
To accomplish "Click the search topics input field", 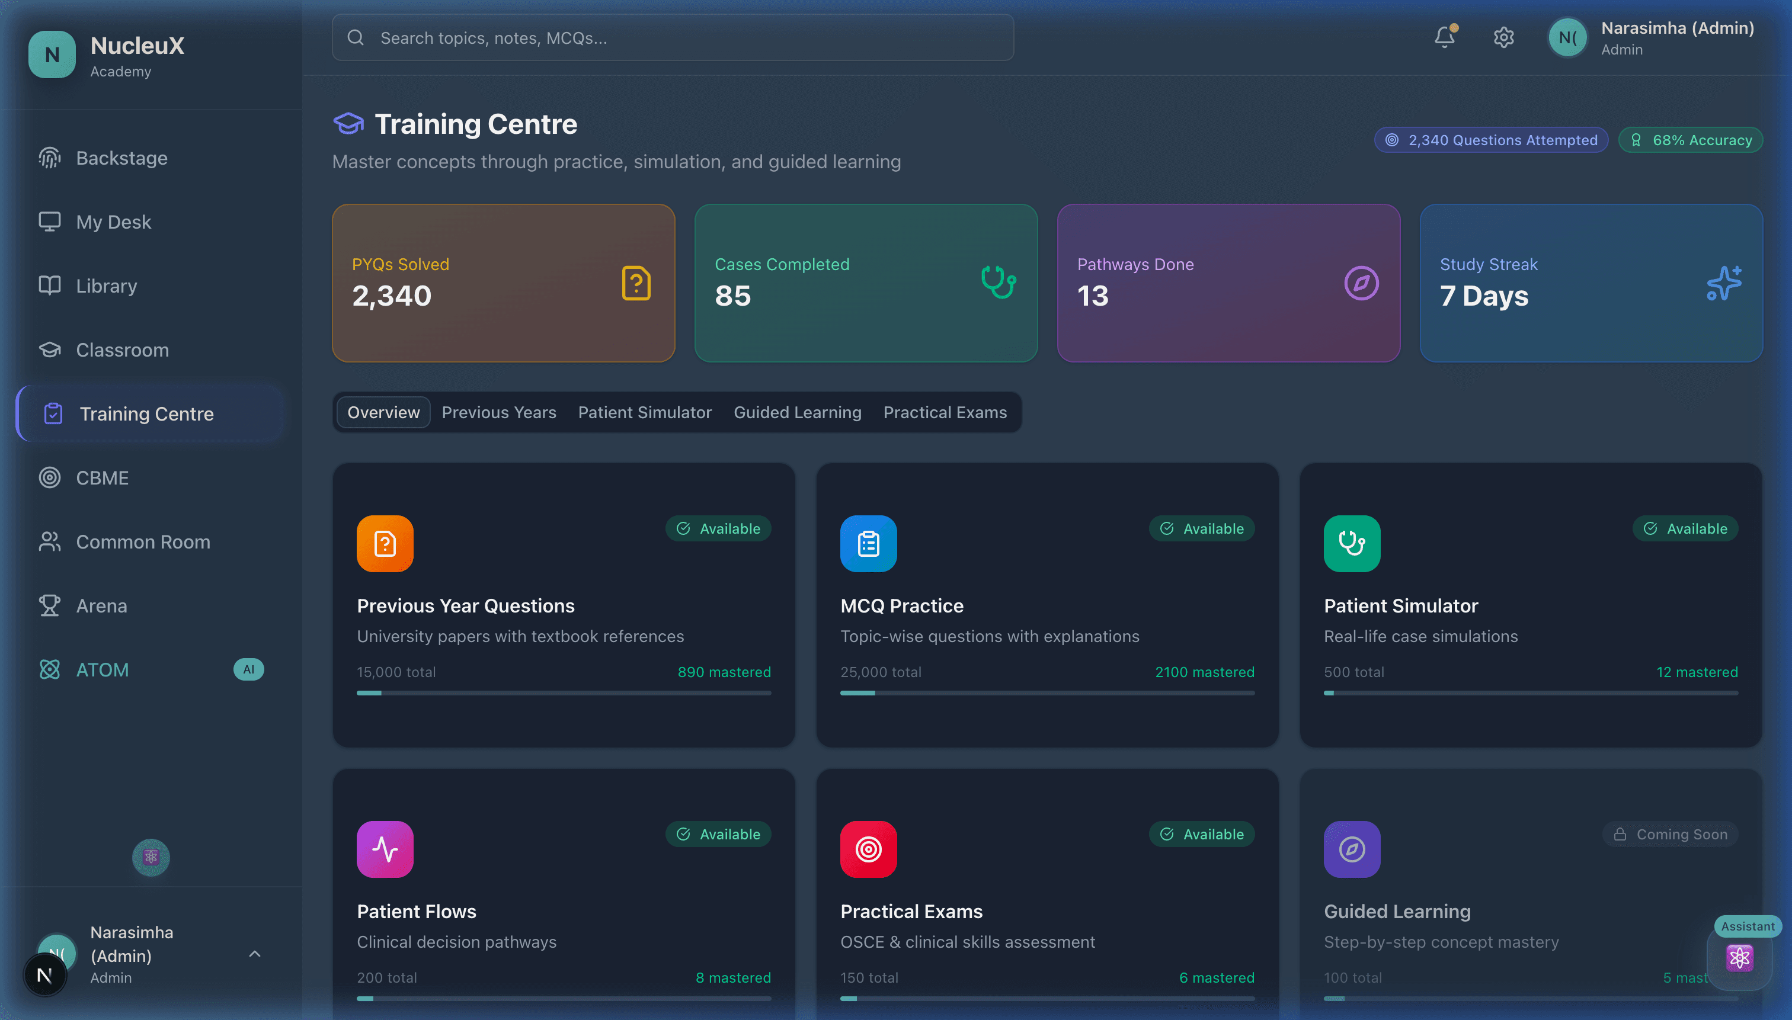I will (671, 37).
